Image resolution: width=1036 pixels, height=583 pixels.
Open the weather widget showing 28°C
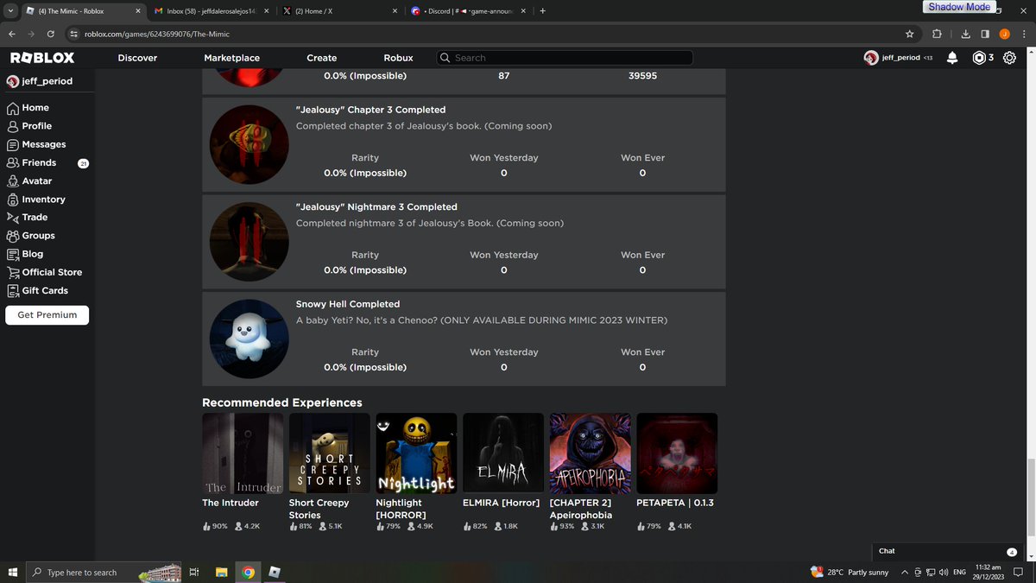850,572
